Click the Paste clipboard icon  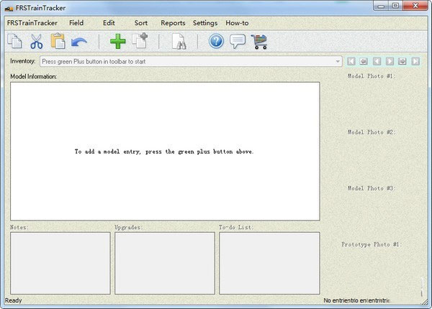pyautogui.click(x=58, y=41)
